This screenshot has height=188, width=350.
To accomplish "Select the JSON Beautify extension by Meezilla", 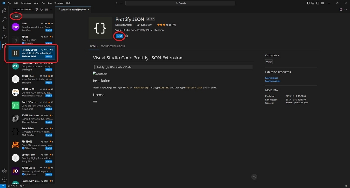I will coord(32,40).
